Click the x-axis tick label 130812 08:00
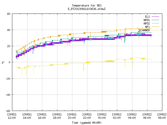The image size is (167, 125). click(162, 116)
